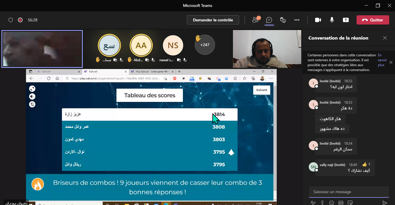Select the presenter webcam video tile
The image size is (395, 205).
[x=267, y=49]
